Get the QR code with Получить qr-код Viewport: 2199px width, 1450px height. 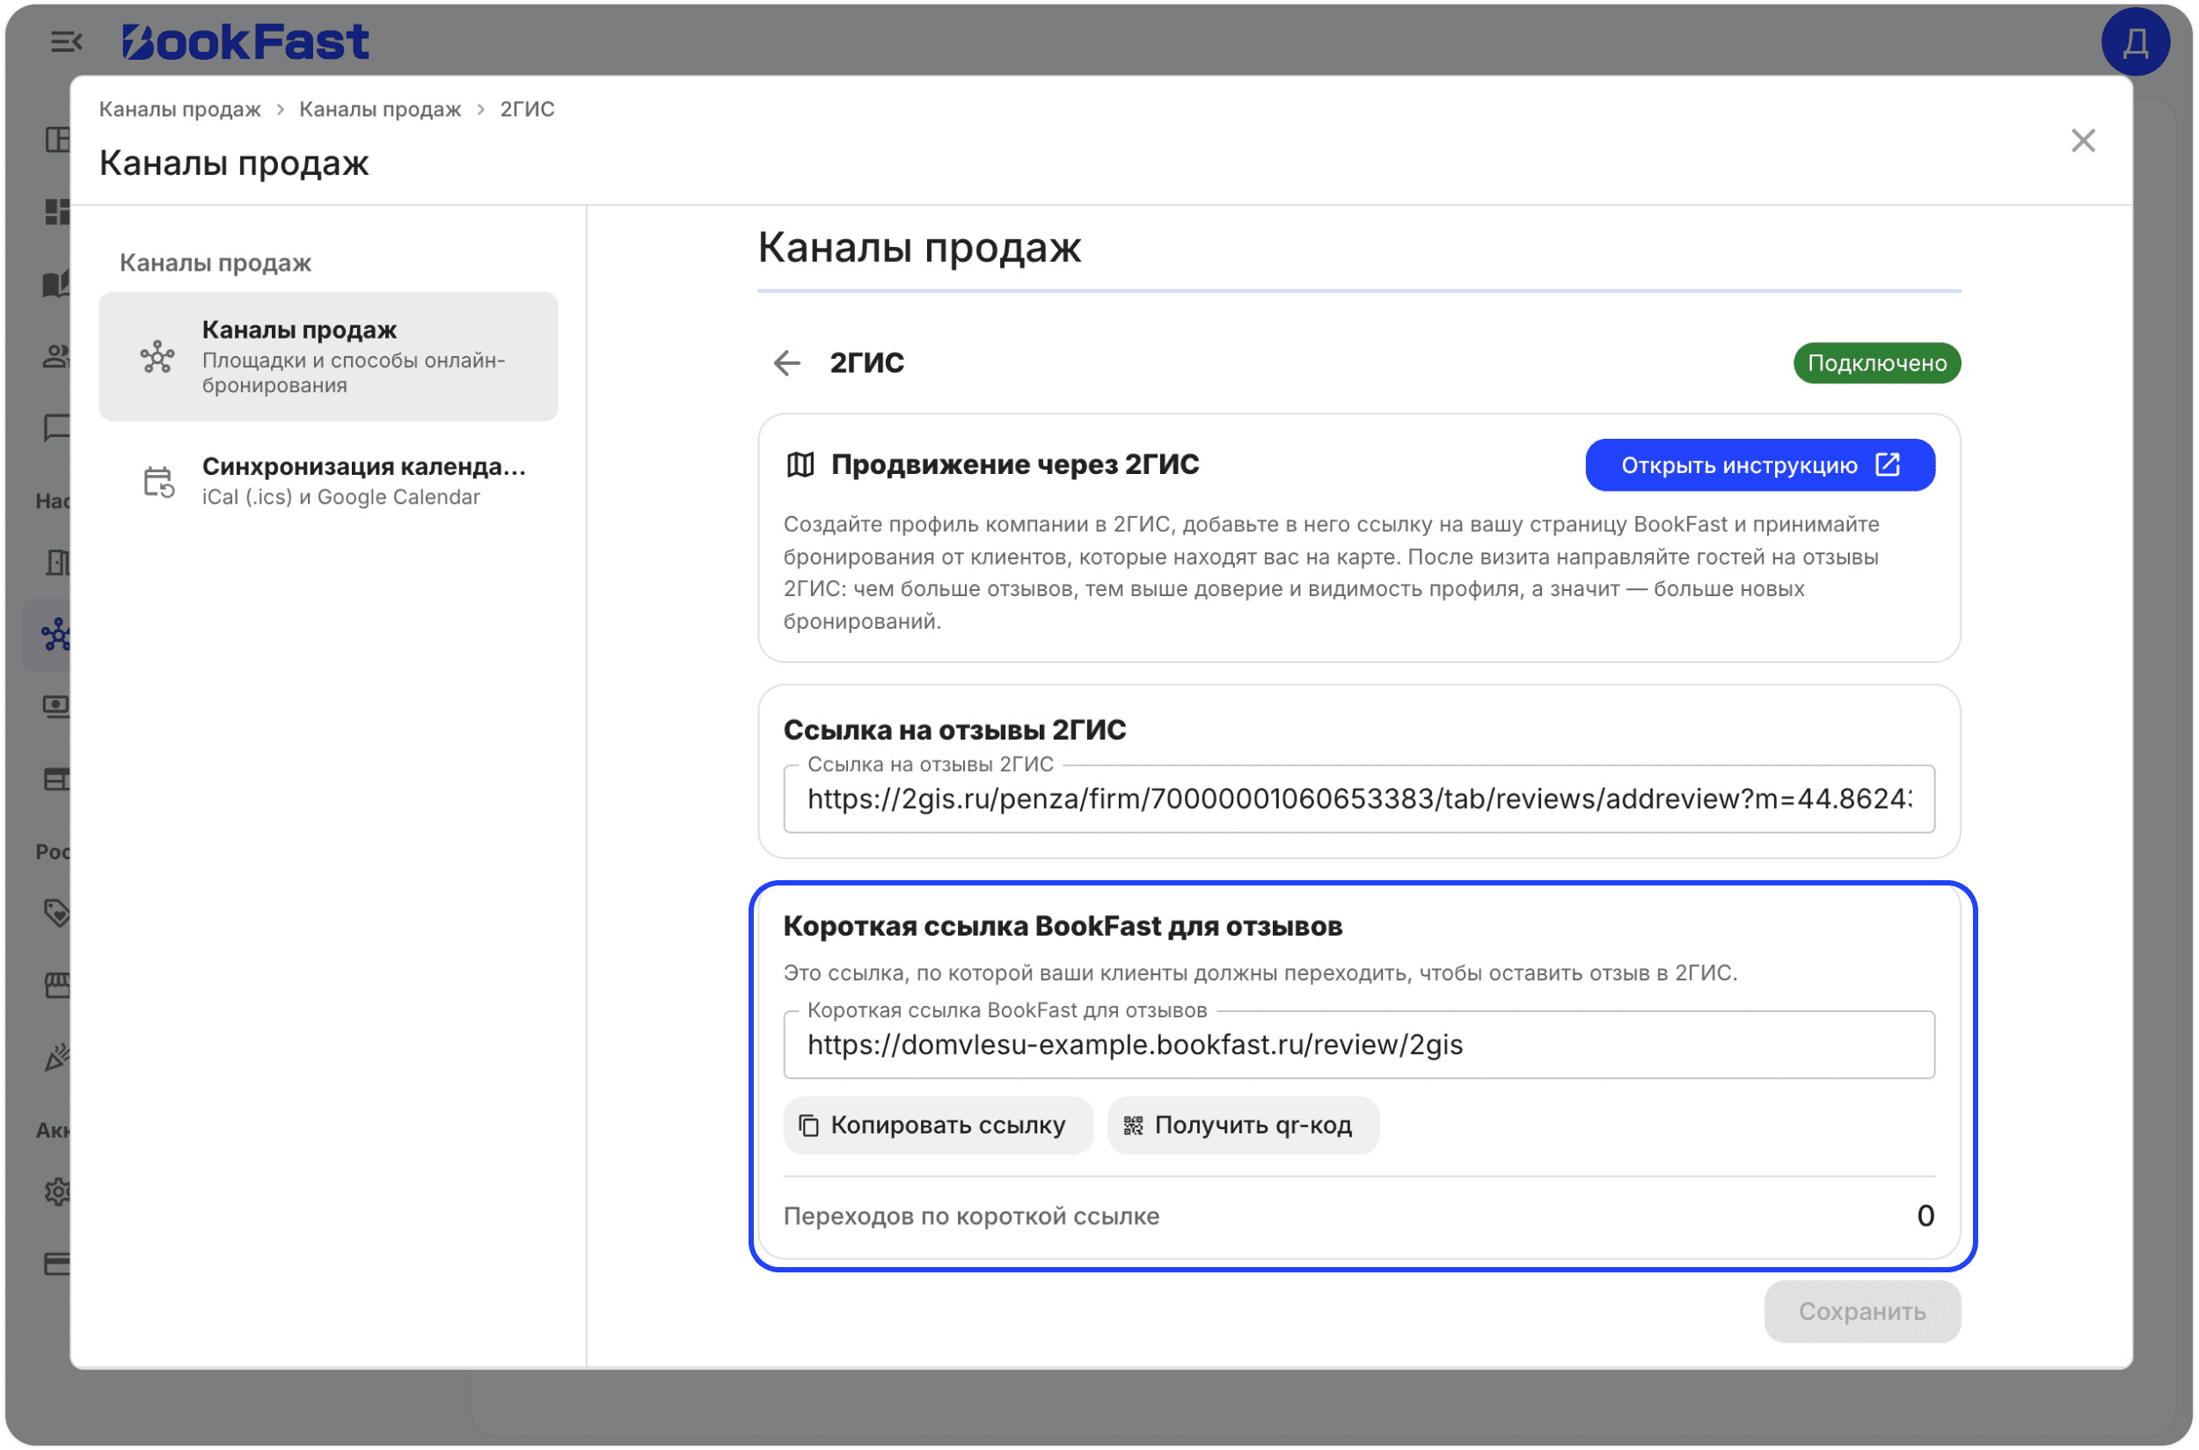tap(1242, 1125)
